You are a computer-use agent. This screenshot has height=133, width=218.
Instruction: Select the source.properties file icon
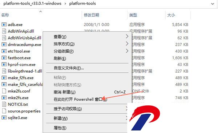pyautogui.click(x=4, y=111)
